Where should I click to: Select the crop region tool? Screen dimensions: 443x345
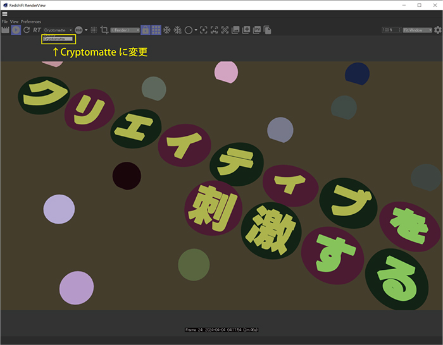[x=104, y=30]
